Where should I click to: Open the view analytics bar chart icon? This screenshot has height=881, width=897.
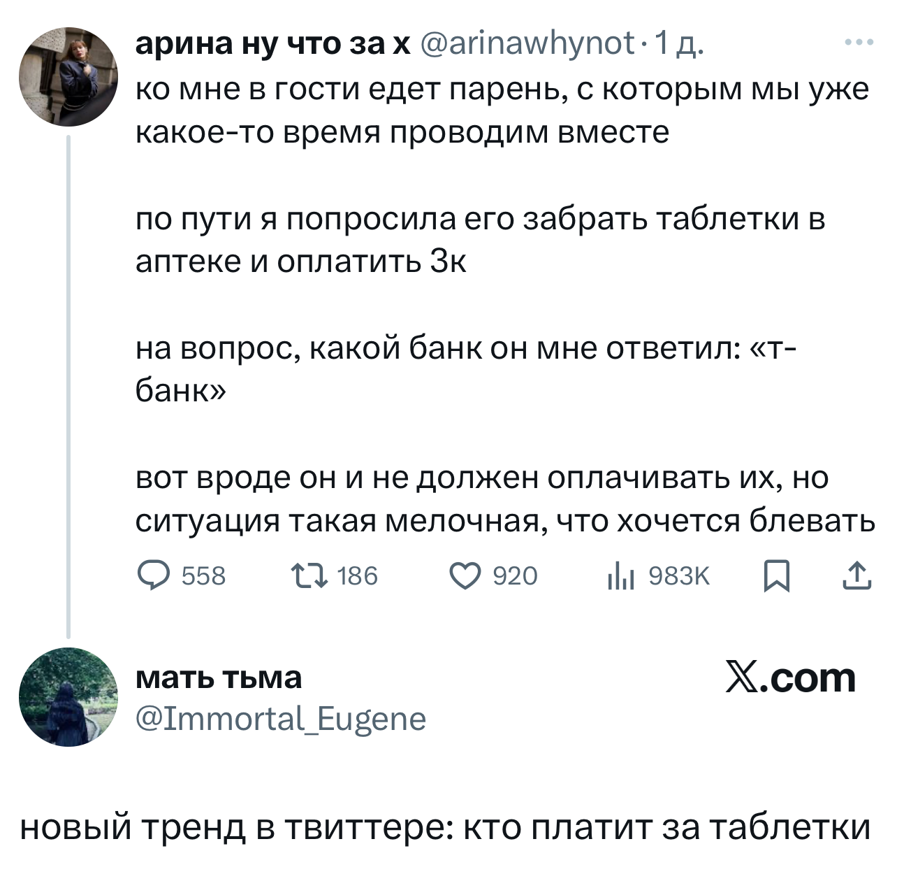[x=620, y=576]
